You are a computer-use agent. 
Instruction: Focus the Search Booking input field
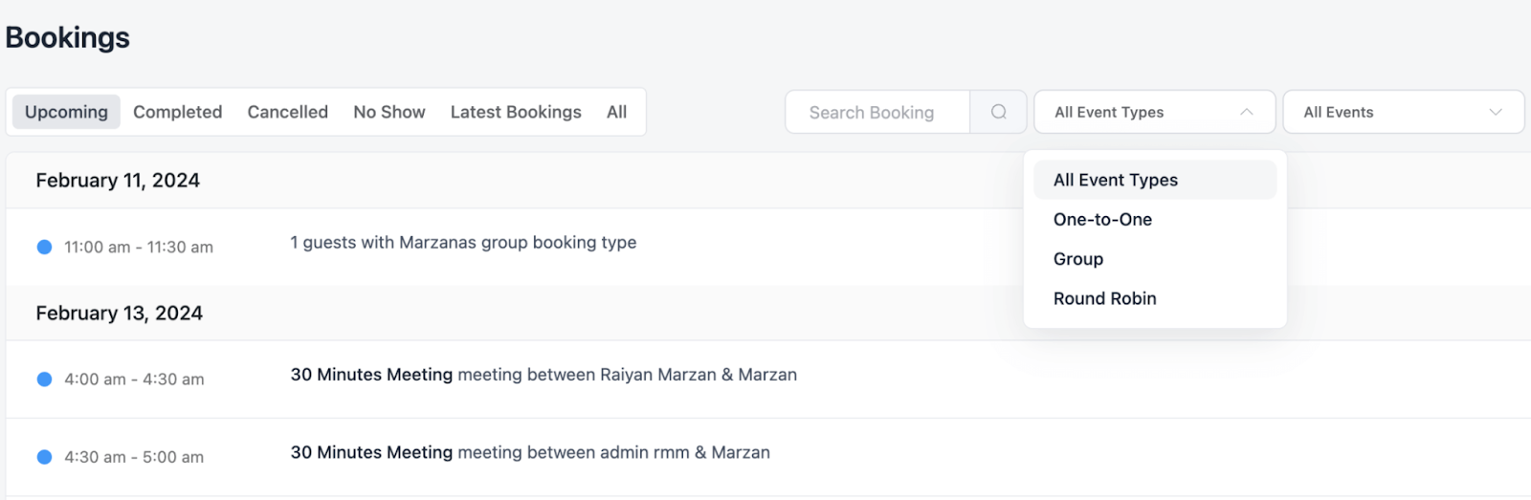click(877, 112)
